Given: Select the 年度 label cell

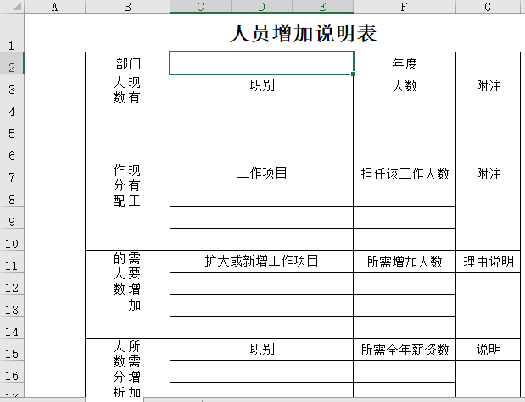Looking at the screenshot, I should click(404, 63).
